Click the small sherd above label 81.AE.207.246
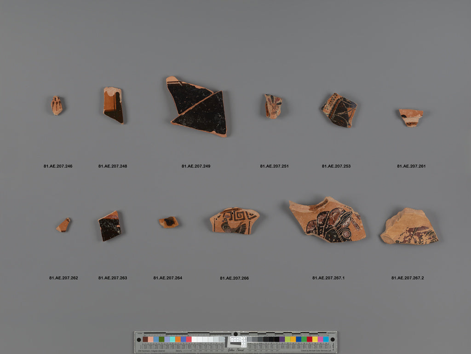The image size is (471, 354). pyautogui.click(x=57, y=105)
